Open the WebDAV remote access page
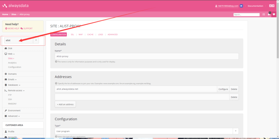Image resolution: width=279 pixels, height=139 pixels. [12, 104]
